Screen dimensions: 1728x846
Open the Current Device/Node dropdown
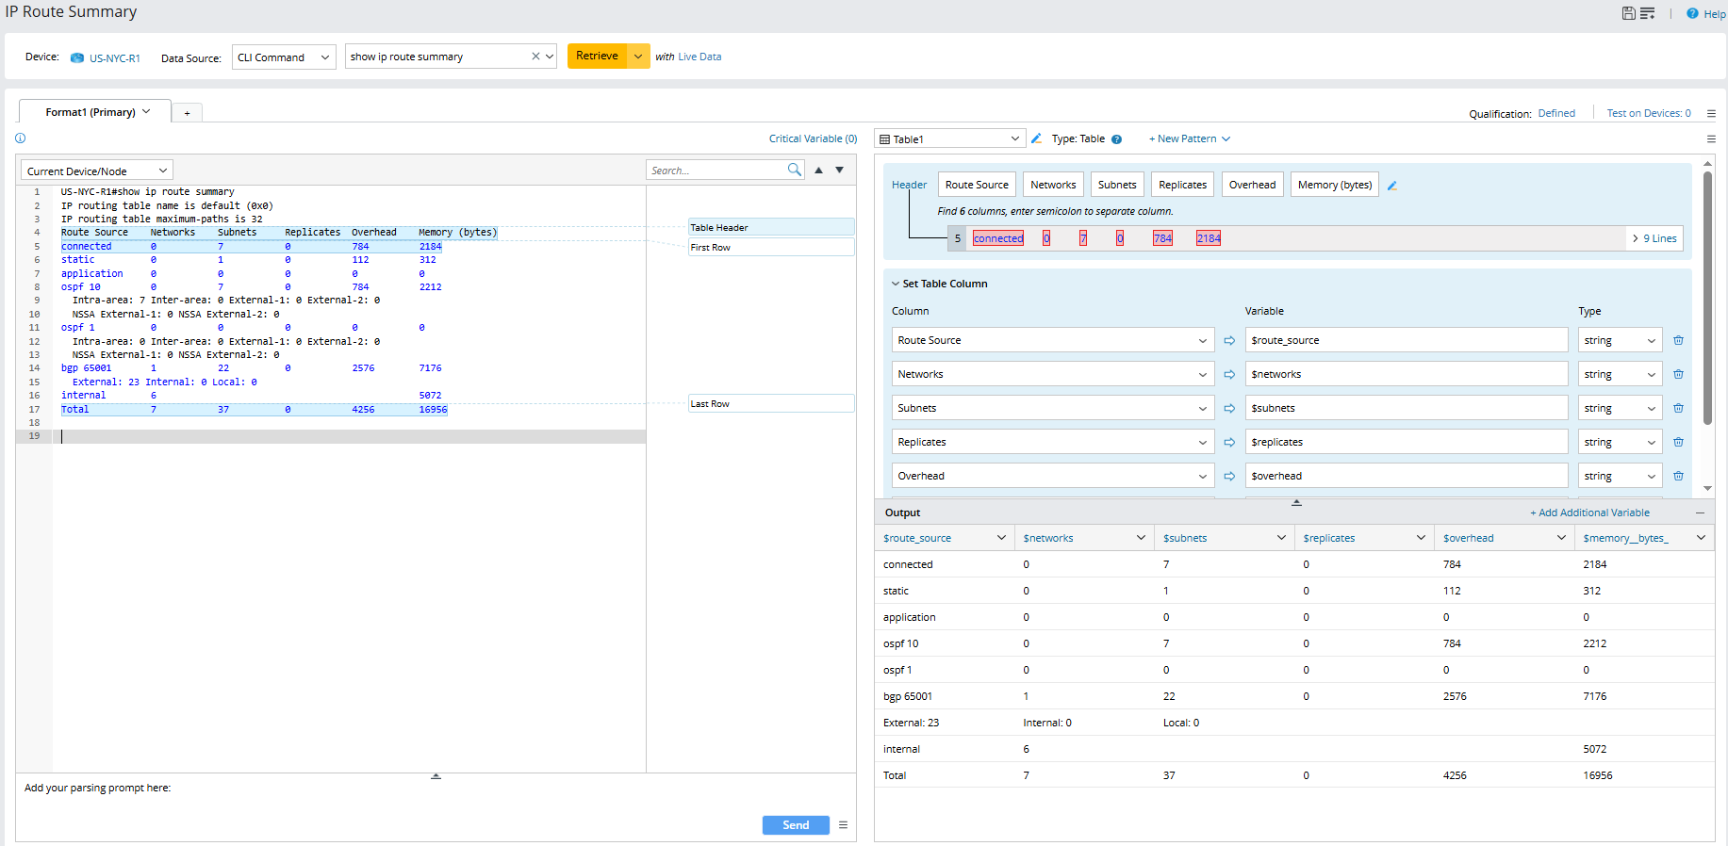tap(96, 171)
